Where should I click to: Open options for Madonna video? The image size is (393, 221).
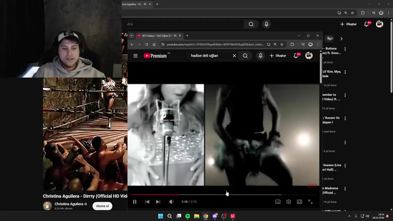click(345, 189)
